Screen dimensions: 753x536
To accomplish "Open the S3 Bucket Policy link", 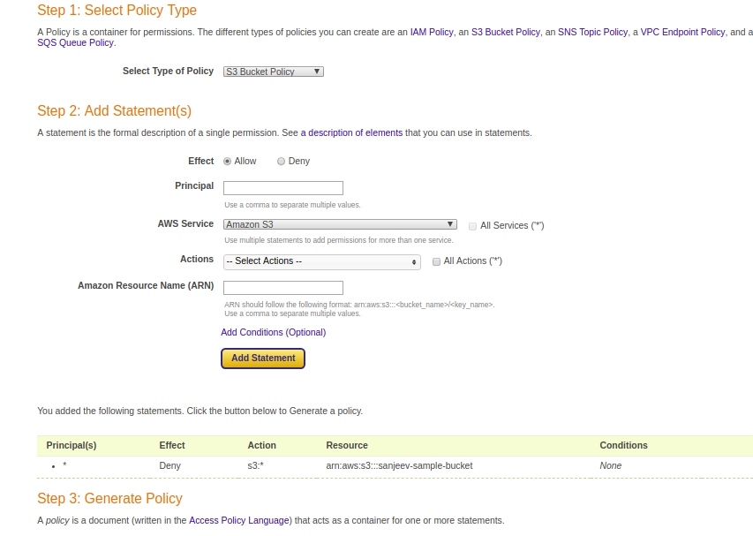I will (x=505, y=32).
